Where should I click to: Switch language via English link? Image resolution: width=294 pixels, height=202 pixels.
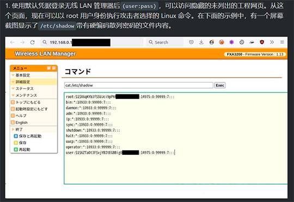click(21, 123)
